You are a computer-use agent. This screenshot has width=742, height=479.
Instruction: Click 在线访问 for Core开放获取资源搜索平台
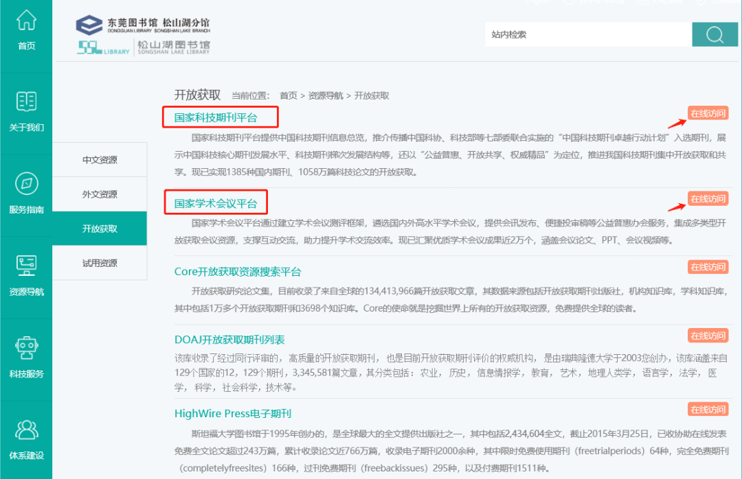pos(708,267)
